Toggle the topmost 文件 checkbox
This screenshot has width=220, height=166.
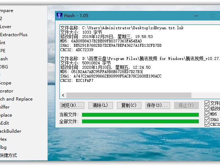pos(207,103)
